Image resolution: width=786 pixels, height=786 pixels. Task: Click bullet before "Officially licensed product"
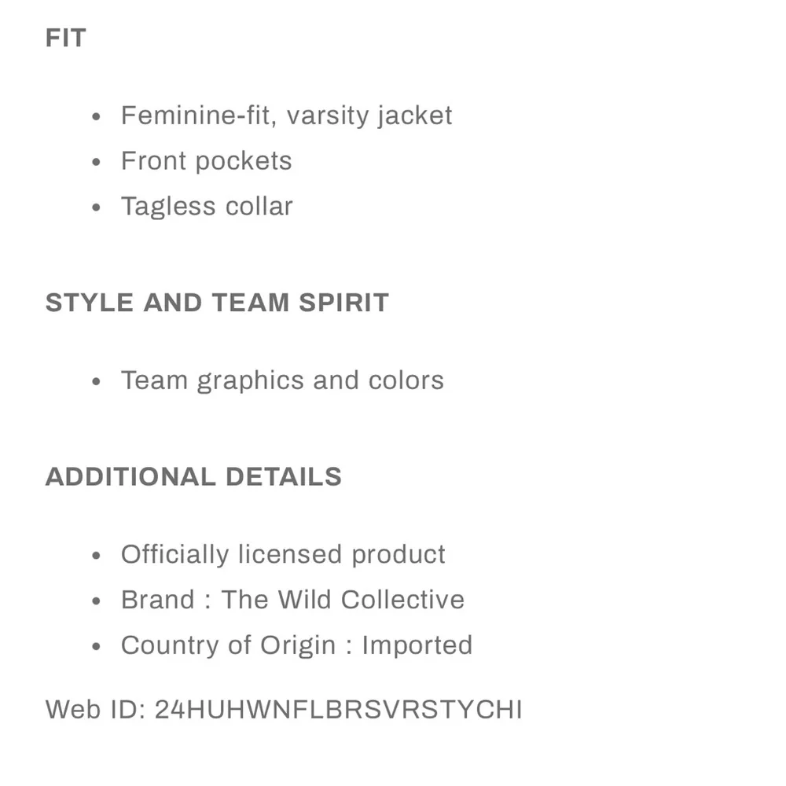pyautogui.click(x=97, y=556)
